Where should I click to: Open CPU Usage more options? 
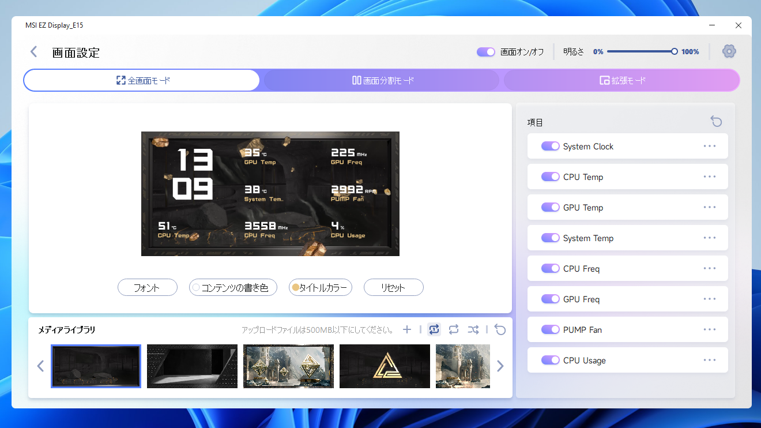710,360
